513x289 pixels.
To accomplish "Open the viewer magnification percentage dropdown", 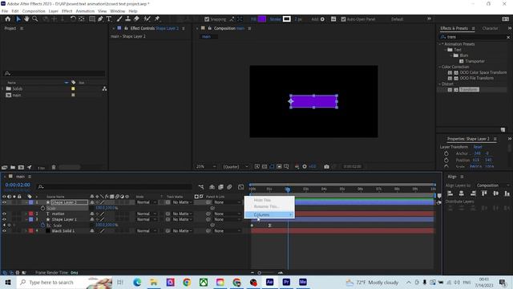I will pyautogui.click(x=206, y=166).
